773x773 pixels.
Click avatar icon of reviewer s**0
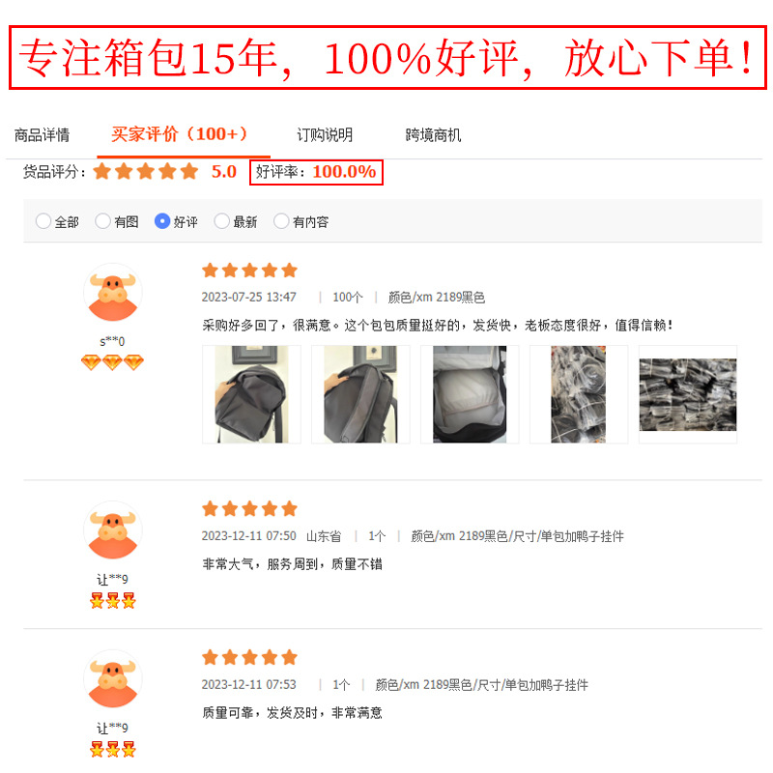tap(113, 293)
